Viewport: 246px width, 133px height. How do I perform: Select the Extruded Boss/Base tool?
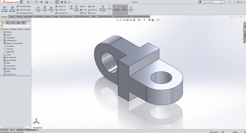tap(5, 9)
